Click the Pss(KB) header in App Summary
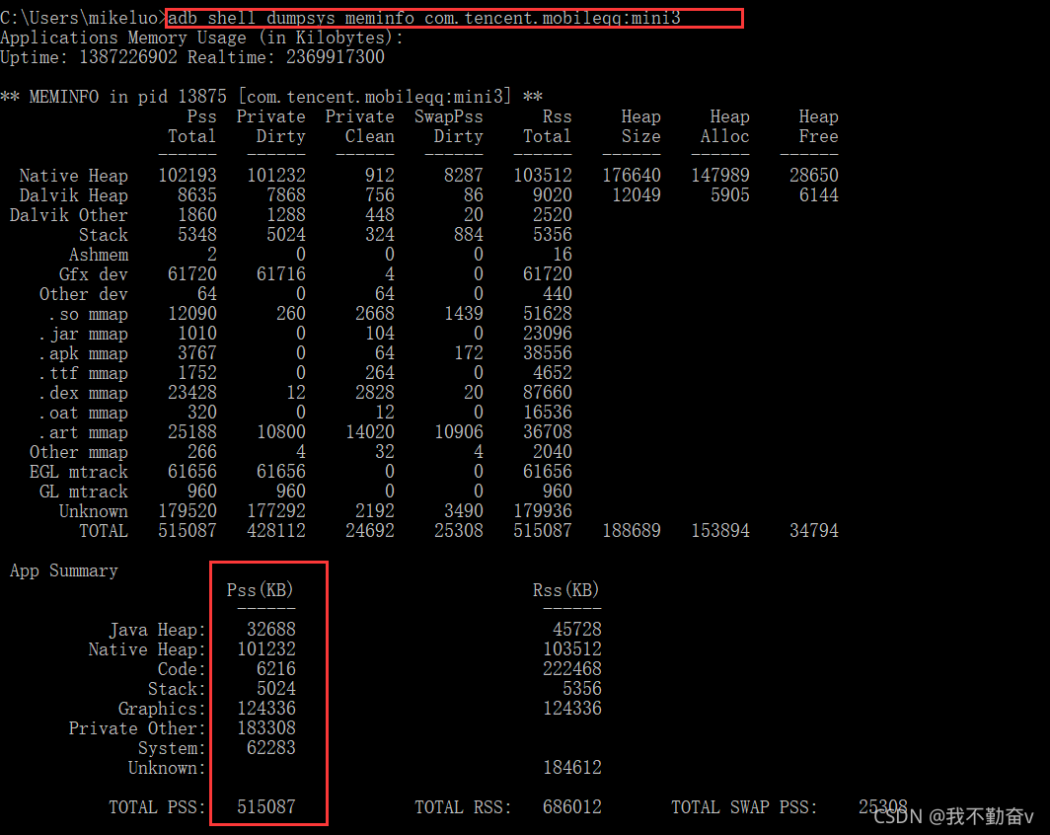The height and width of the screenshot is (835, 1050). [261, 590]
